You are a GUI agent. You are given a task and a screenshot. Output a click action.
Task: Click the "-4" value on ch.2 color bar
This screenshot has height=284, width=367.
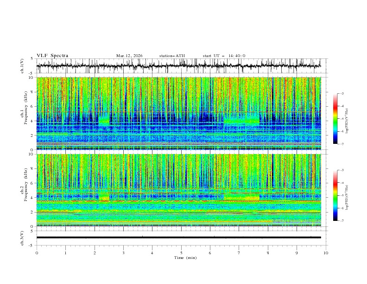(x=342, y=183)
